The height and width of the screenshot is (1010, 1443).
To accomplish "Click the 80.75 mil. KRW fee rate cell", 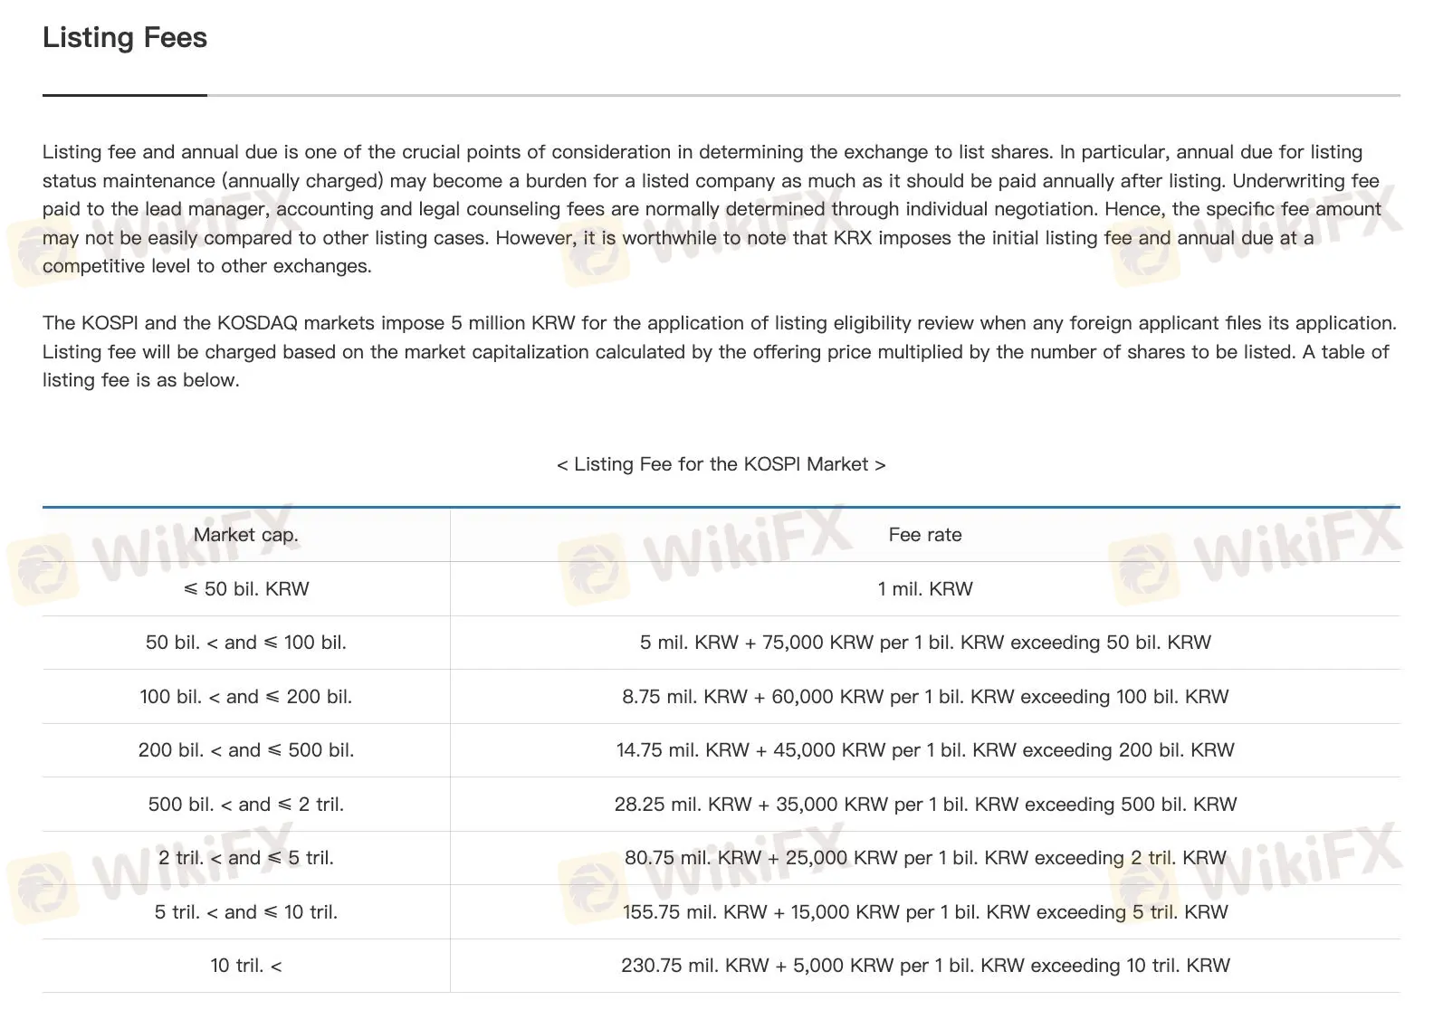I will pyautogui.click(x=924, y=858).
